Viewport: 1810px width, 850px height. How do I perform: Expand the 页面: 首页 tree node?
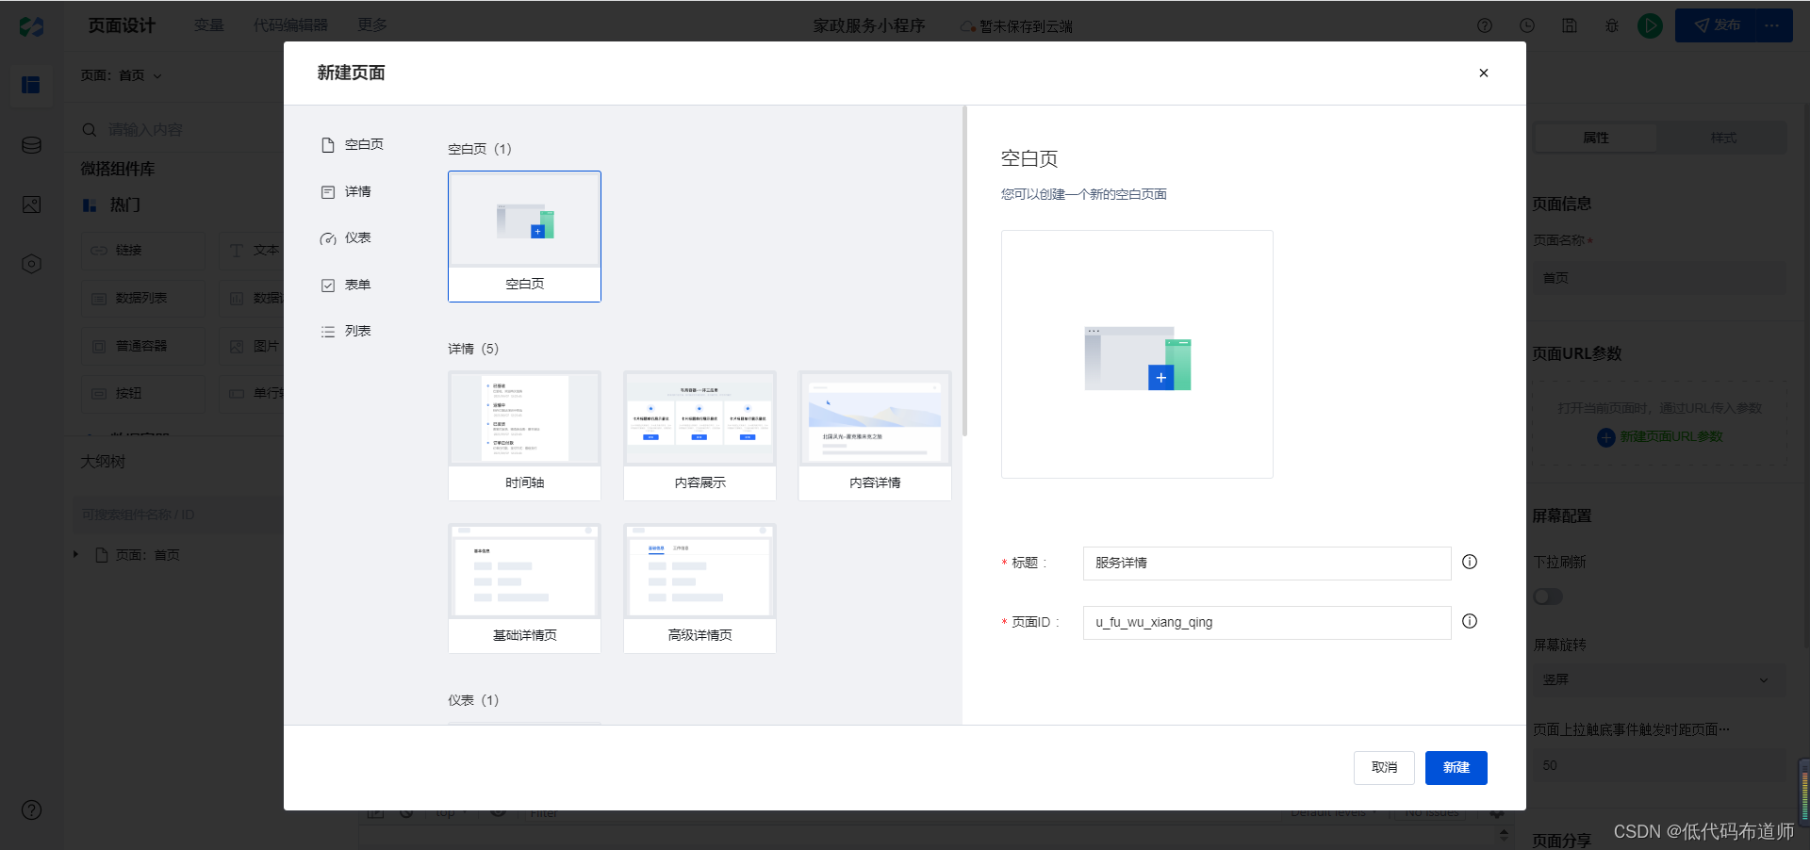76,555
